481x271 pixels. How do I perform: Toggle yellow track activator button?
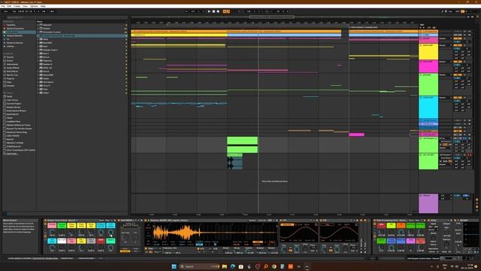tap(458, 45)
